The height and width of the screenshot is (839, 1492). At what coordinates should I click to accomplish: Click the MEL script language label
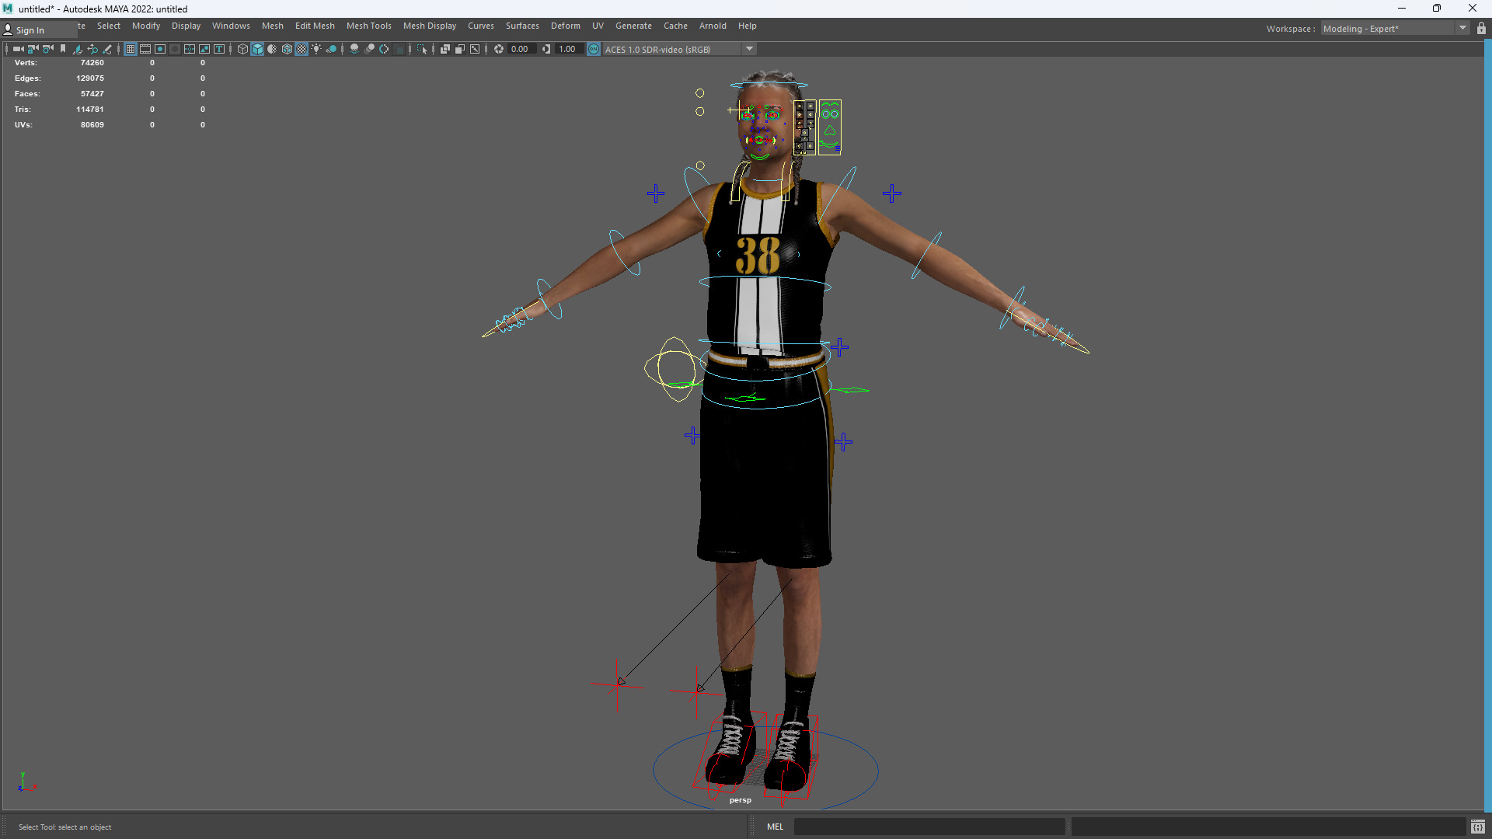tap(775, 827)
